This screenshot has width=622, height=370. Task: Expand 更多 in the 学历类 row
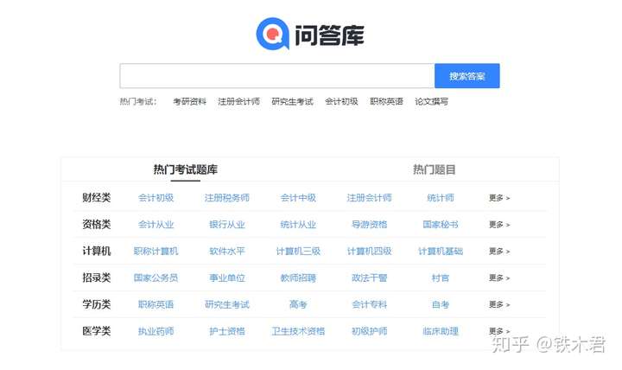point(499,304)
